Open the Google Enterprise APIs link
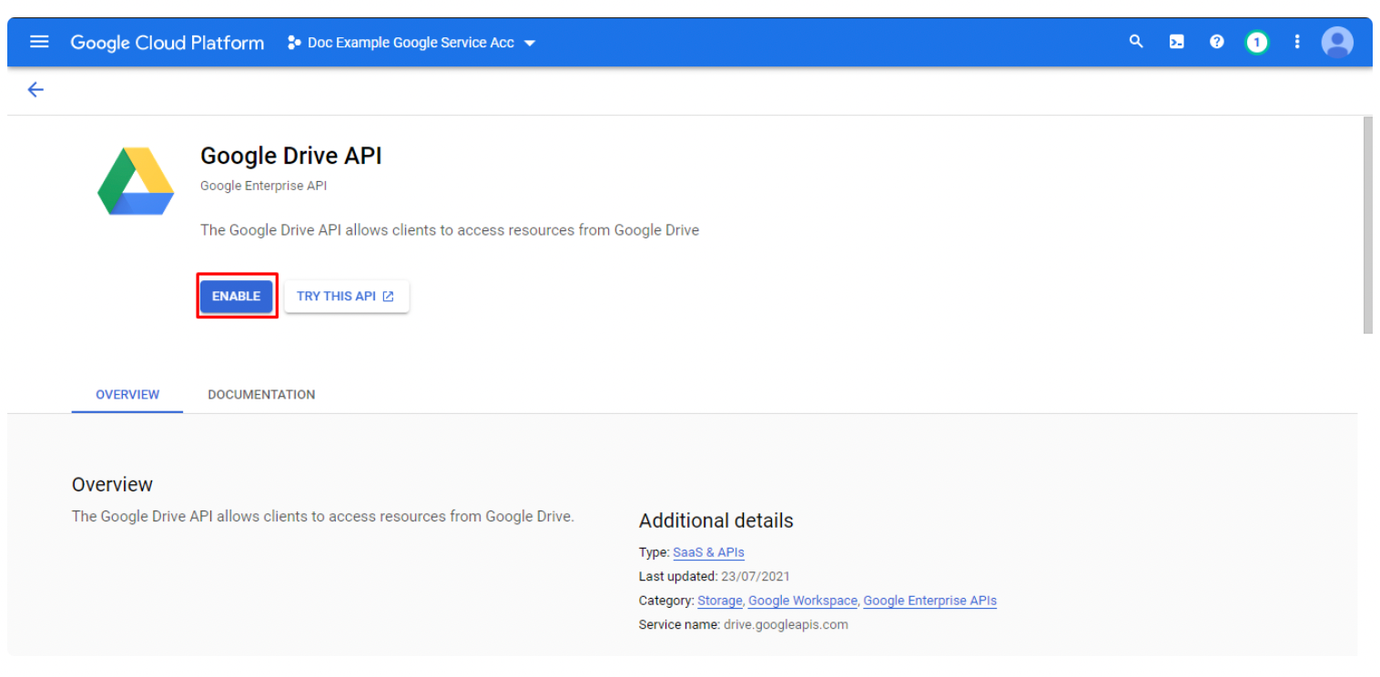The height and width of the screenshot is (677, 1380). 929,601
